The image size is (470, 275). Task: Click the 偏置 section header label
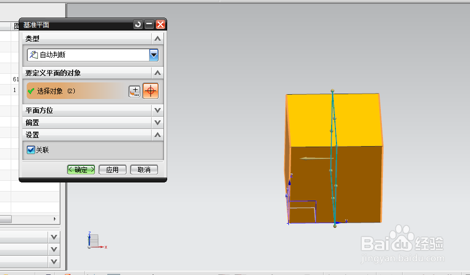tap(33, 123)
